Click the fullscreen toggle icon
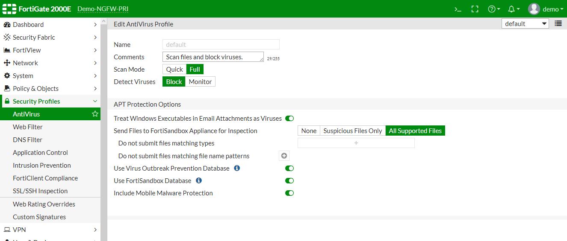The image size is (567, 241). click(475, 9)
